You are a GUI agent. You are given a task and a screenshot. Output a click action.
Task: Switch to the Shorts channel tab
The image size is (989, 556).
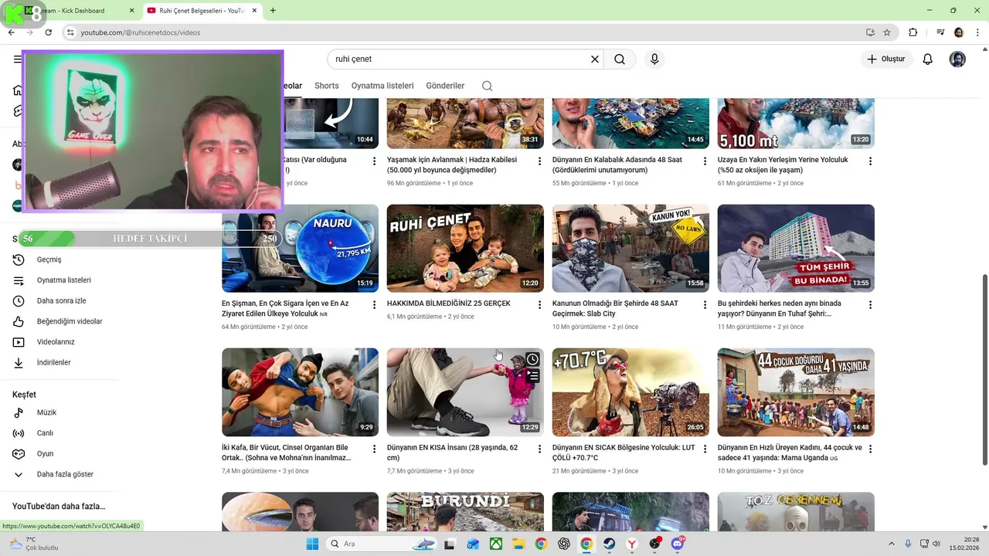(x=326, y=86)
